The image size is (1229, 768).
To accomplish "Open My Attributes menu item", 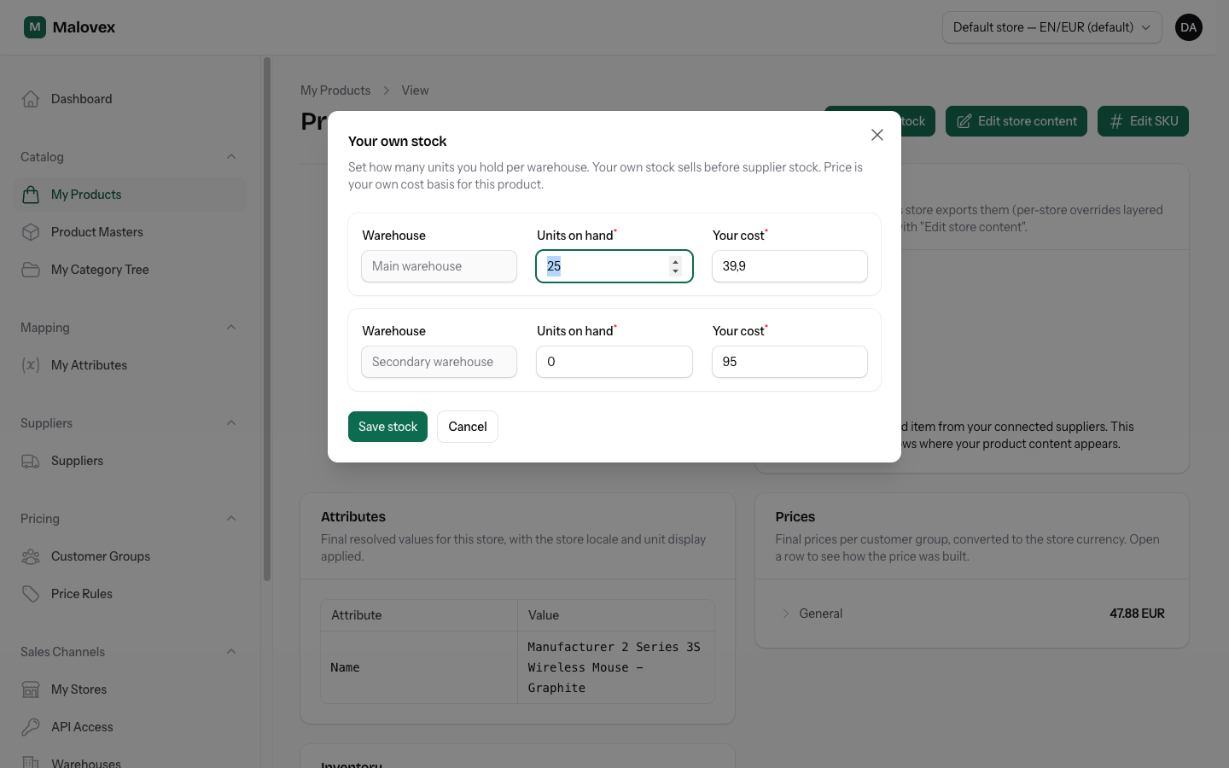I will point(130,365).
